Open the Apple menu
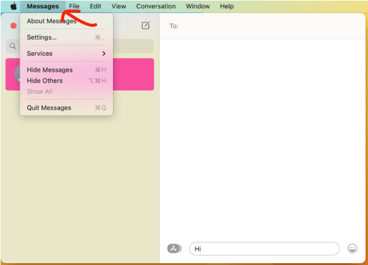 pyautogui.click(x=14, y=7)
